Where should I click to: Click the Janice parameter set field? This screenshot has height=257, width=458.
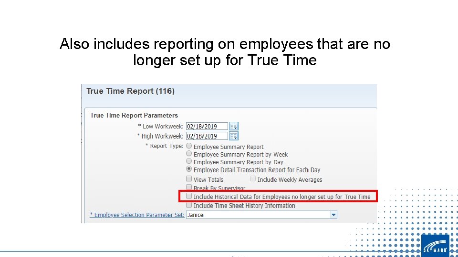258,215
